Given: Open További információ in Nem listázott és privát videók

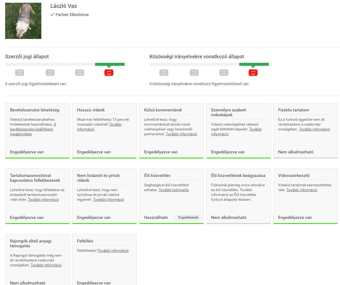Looking at the screenshot, I should pos(108,200).
